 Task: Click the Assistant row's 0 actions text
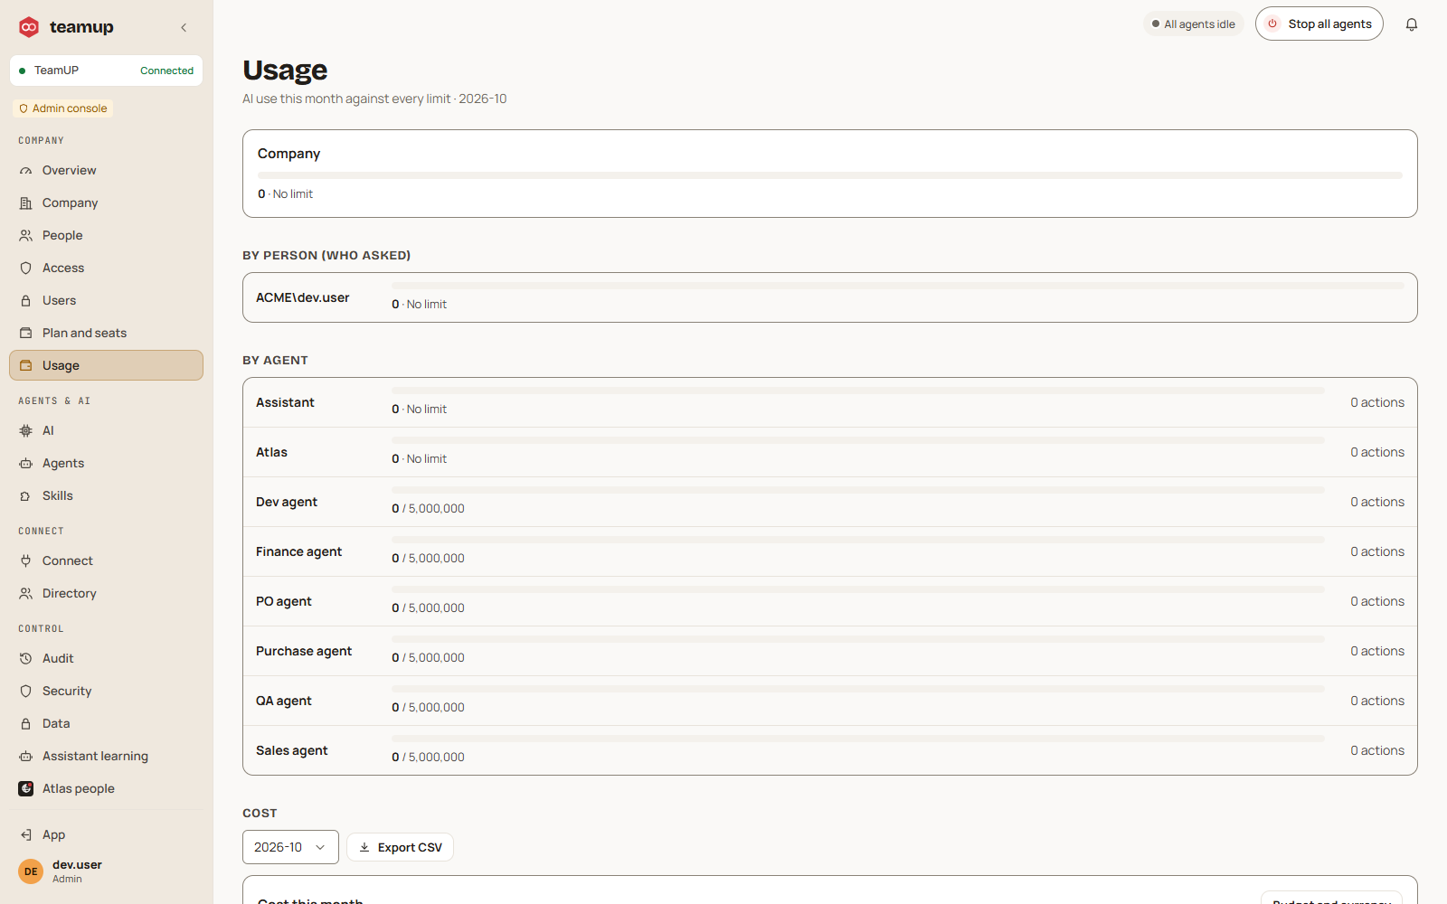(x=1377, y=402)
